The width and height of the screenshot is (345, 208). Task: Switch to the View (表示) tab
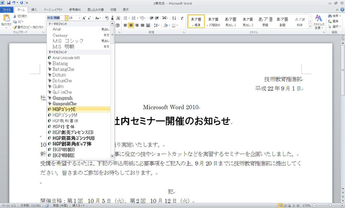click(126, 10)
